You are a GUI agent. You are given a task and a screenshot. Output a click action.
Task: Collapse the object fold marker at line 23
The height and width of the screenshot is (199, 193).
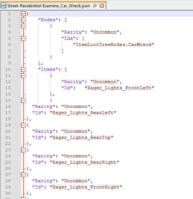tap(23, 150)
